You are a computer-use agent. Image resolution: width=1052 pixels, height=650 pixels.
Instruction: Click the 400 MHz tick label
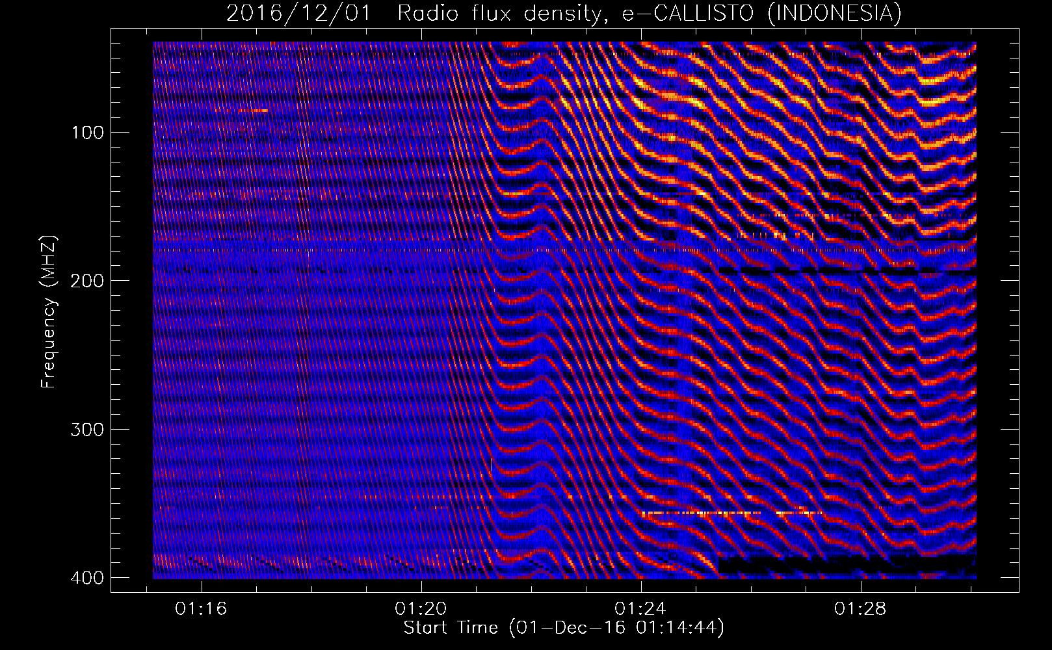point(86,577)
